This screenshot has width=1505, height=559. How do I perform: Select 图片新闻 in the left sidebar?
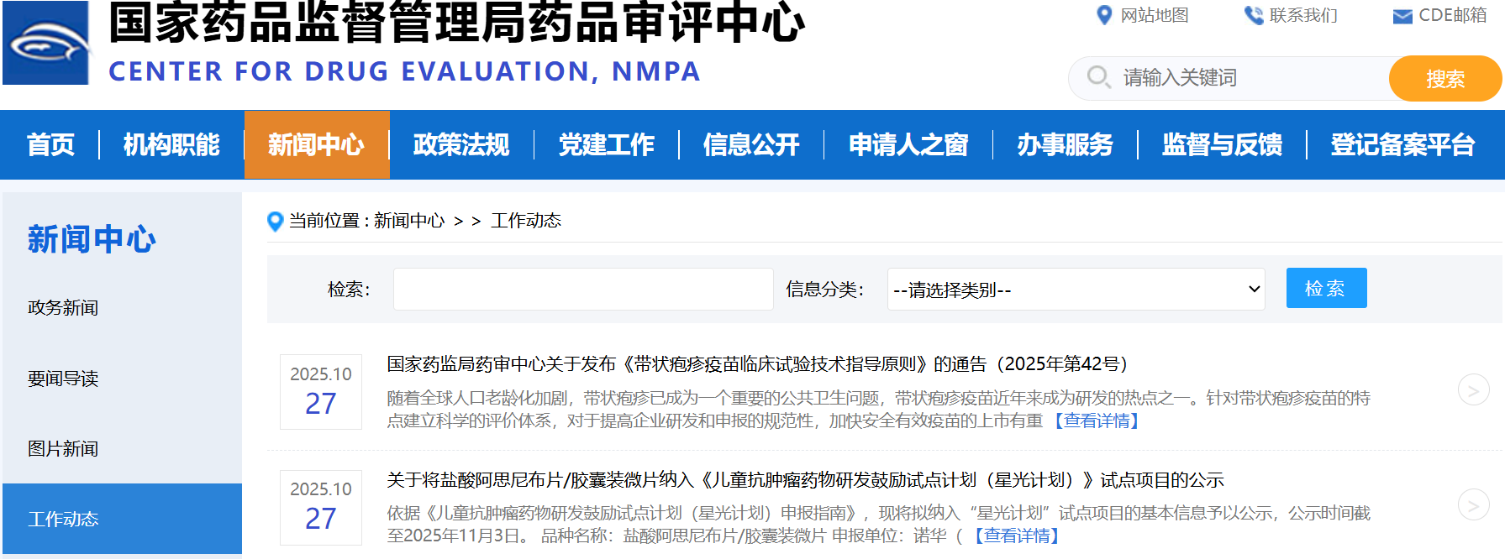click(x=63, y=449)
